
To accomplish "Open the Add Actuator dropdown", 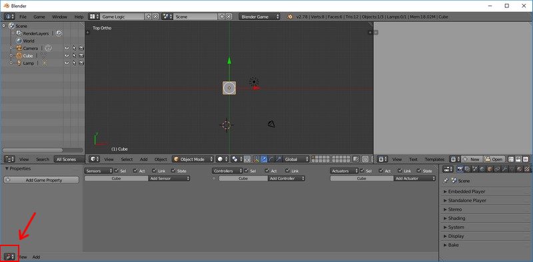I will point(414,178).
